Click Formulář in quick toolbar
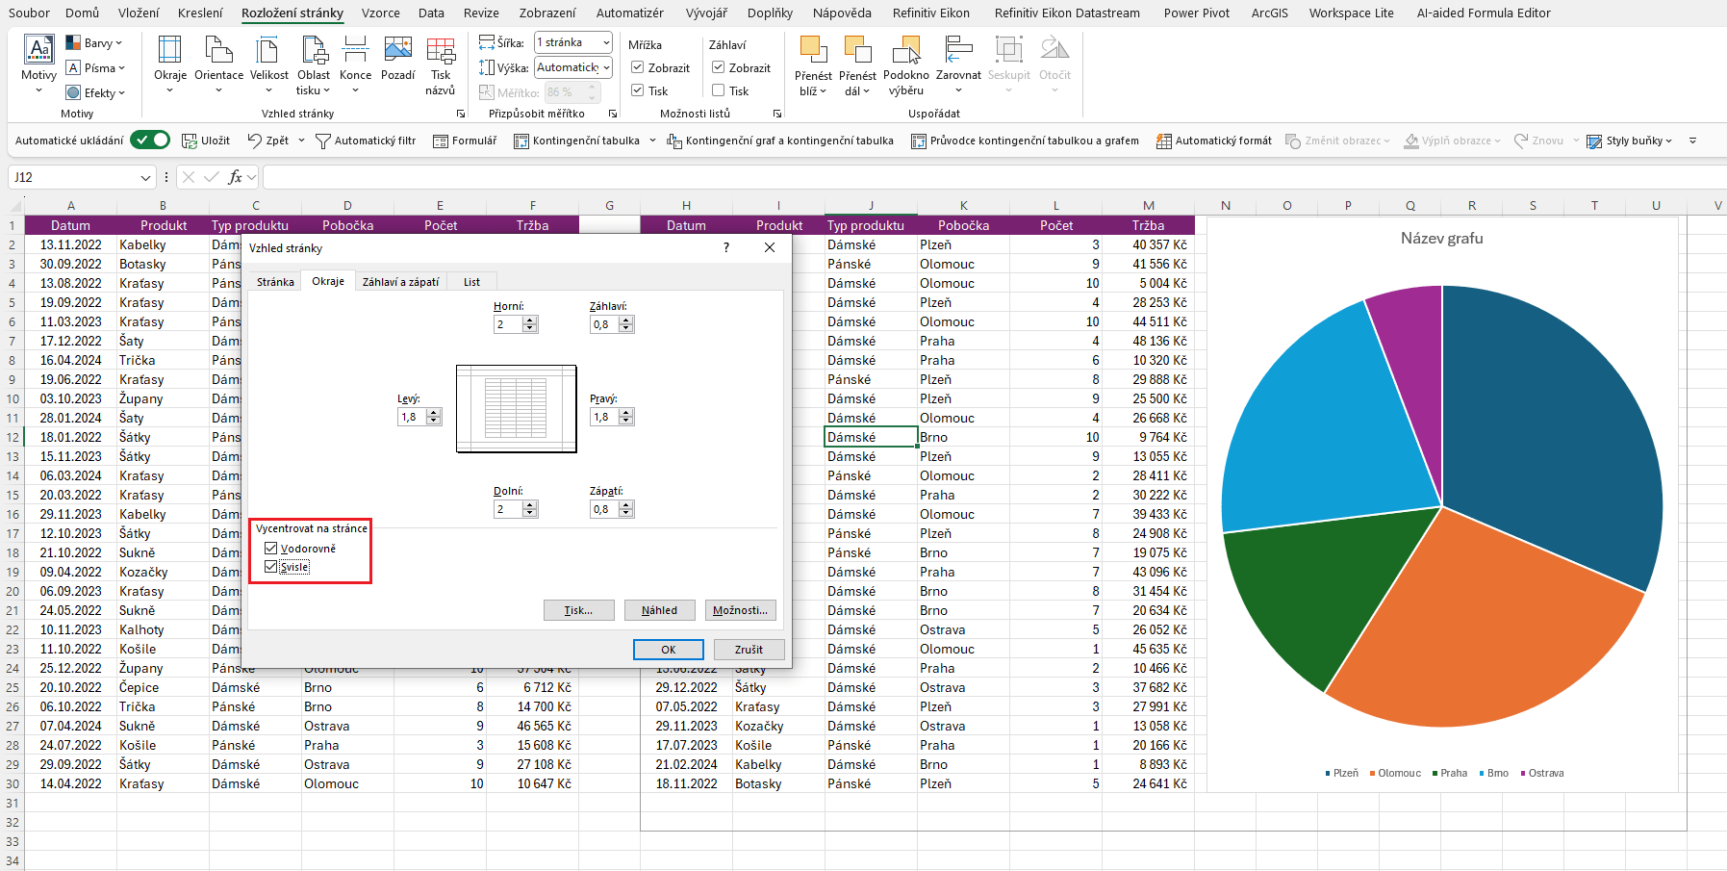Image resolution: width=1727 pixels, height=871 pixels. tap(465, 141)
